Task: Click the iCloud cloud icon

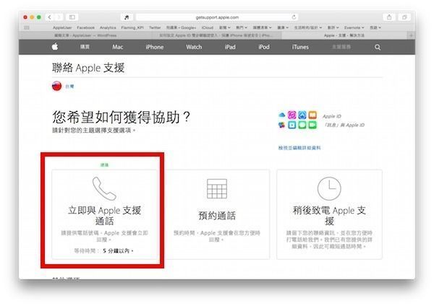Action: [x=282, y=115]
